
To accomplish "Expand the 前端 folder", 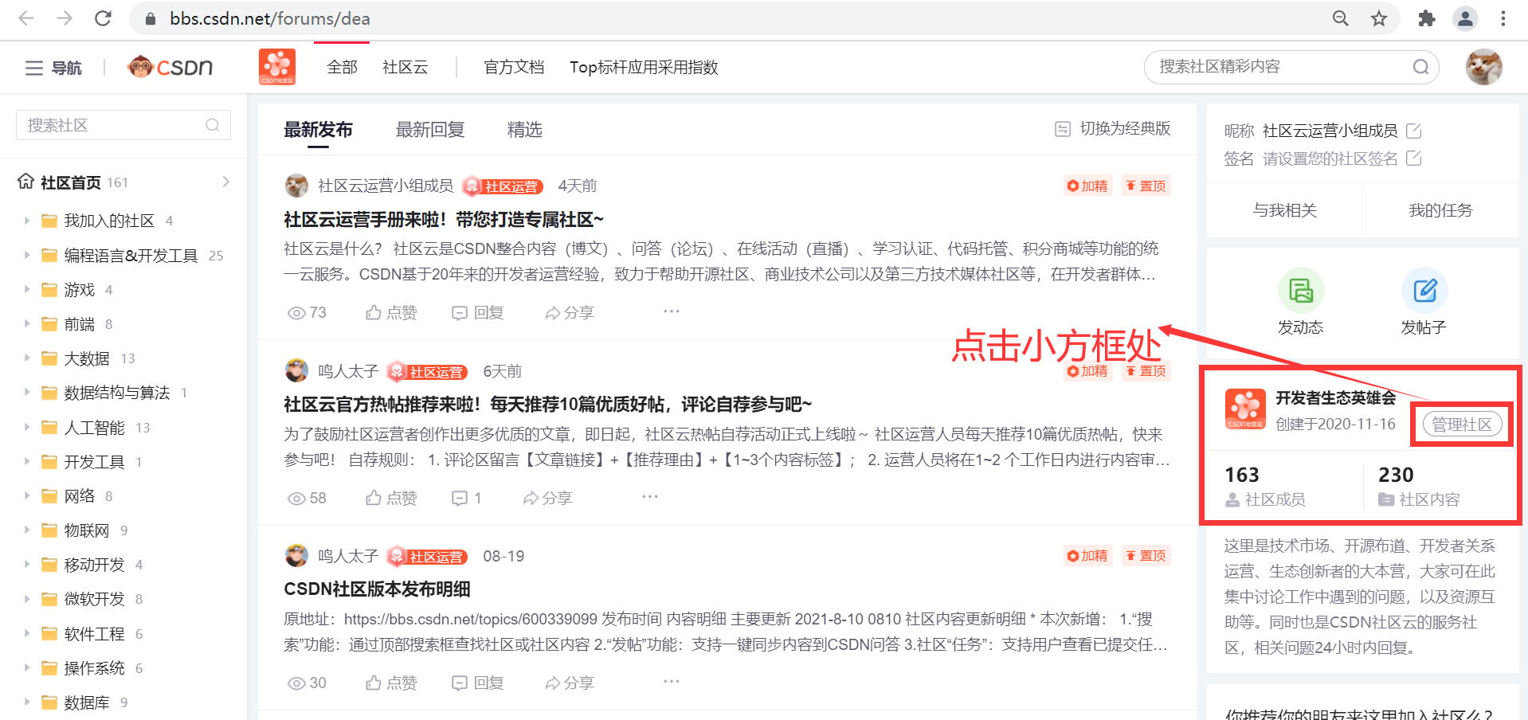I will click(x=26, y=323).
